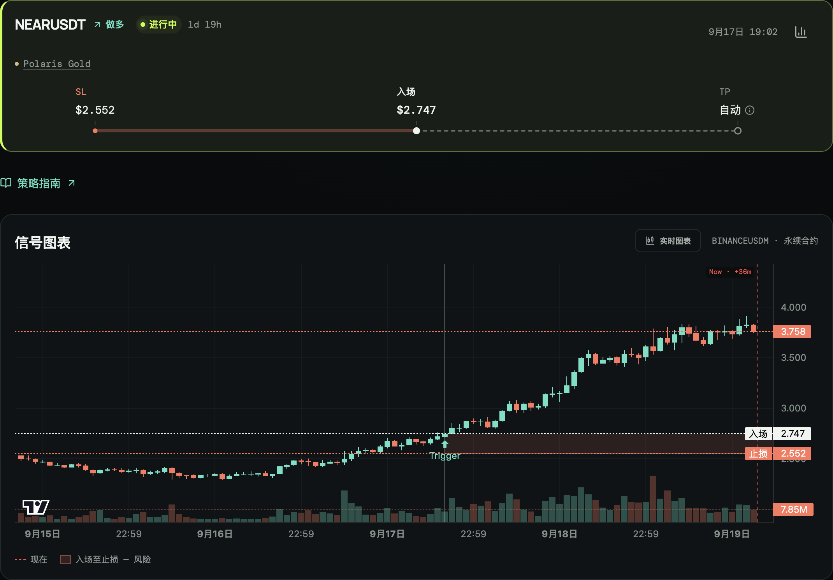Click the entry value $2.747
The width and height of the screenshot is (833, 580).
(416, 110)
